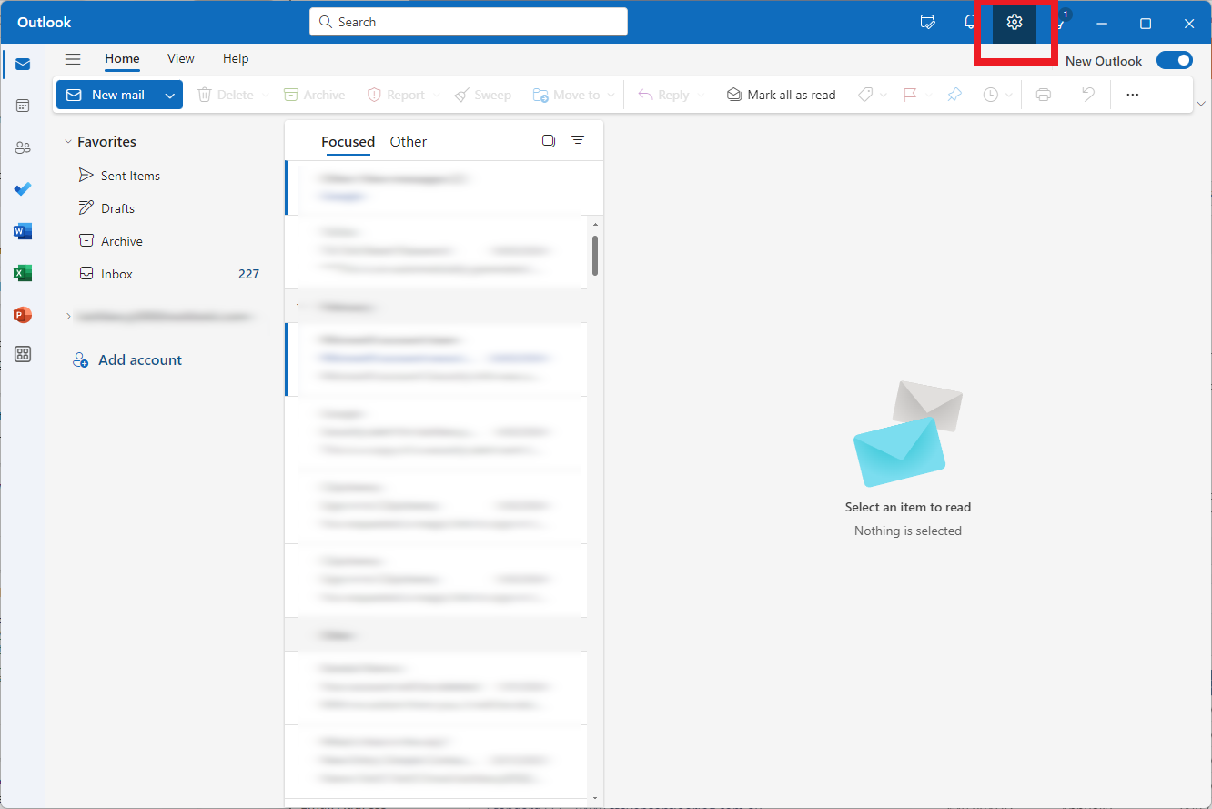Viewport: 1212px width, 809px height.
Task: Launch PowerPoint from the left app rail
Action: coord(23,315)
